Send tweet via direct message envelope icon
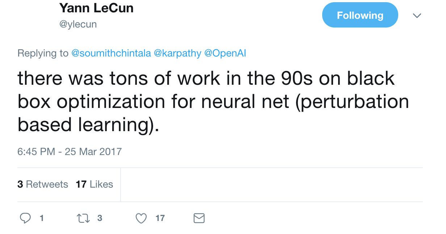Viewport: 446px width, 234px height. pyautogui.click(x=199, y=218)
